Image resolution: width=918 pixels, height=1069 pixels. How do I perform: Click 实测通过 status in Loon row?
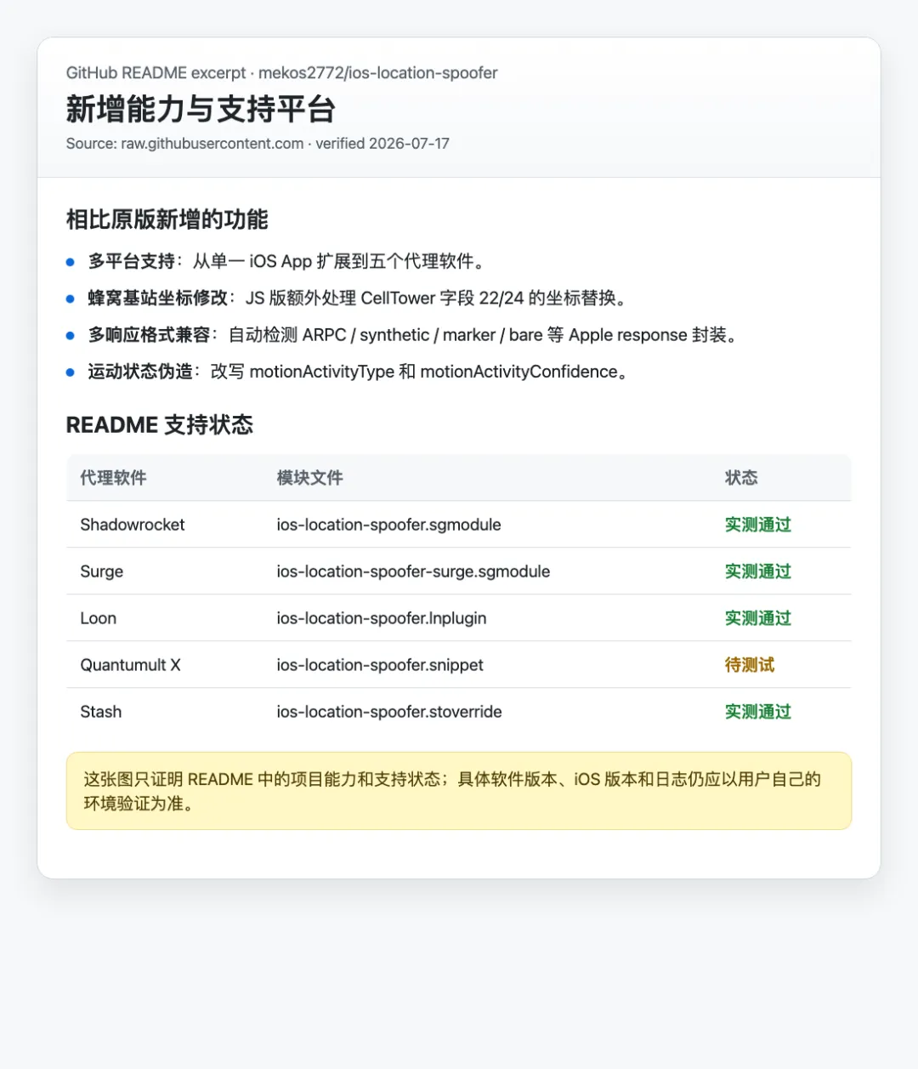758,618
